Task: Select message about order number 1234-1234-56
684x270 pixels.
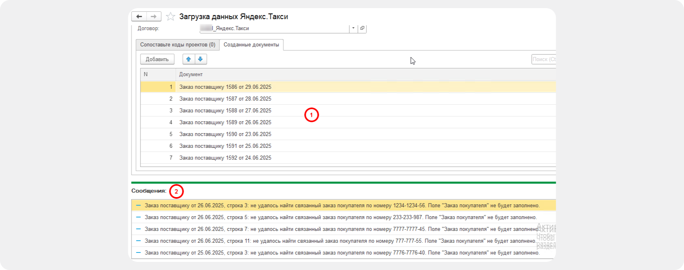Action: 343,206
